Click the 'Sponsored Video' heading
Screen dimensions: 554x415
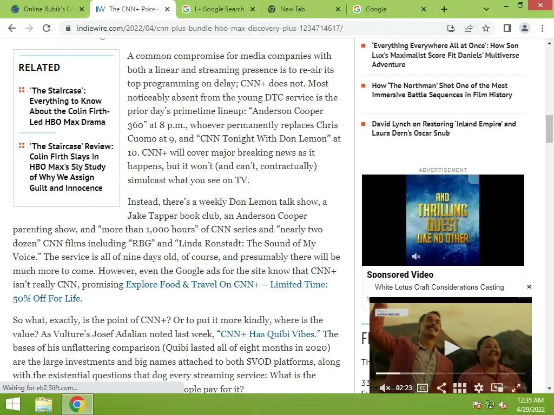(x=400, y=275)
